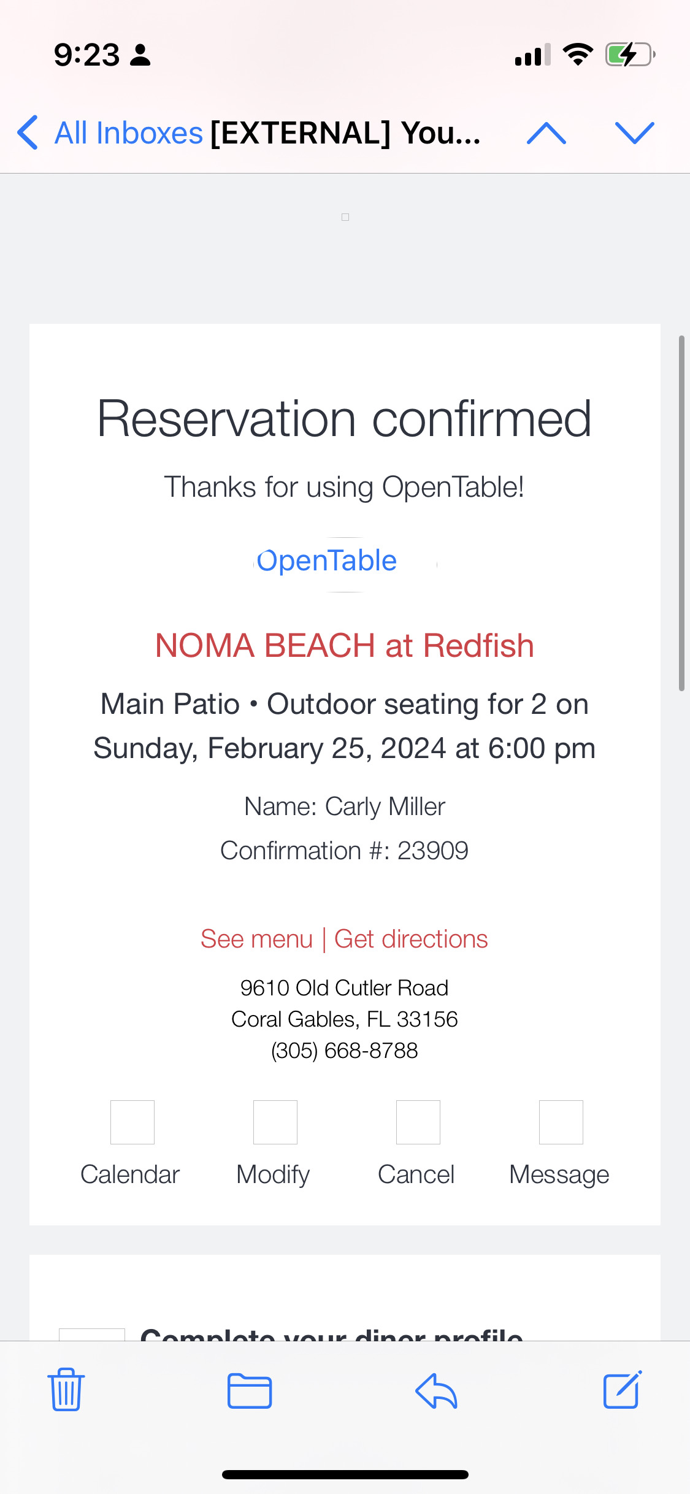690x1494 pixels.
Task: Tap the reply arrow icon
Action: click(436, 1390)
